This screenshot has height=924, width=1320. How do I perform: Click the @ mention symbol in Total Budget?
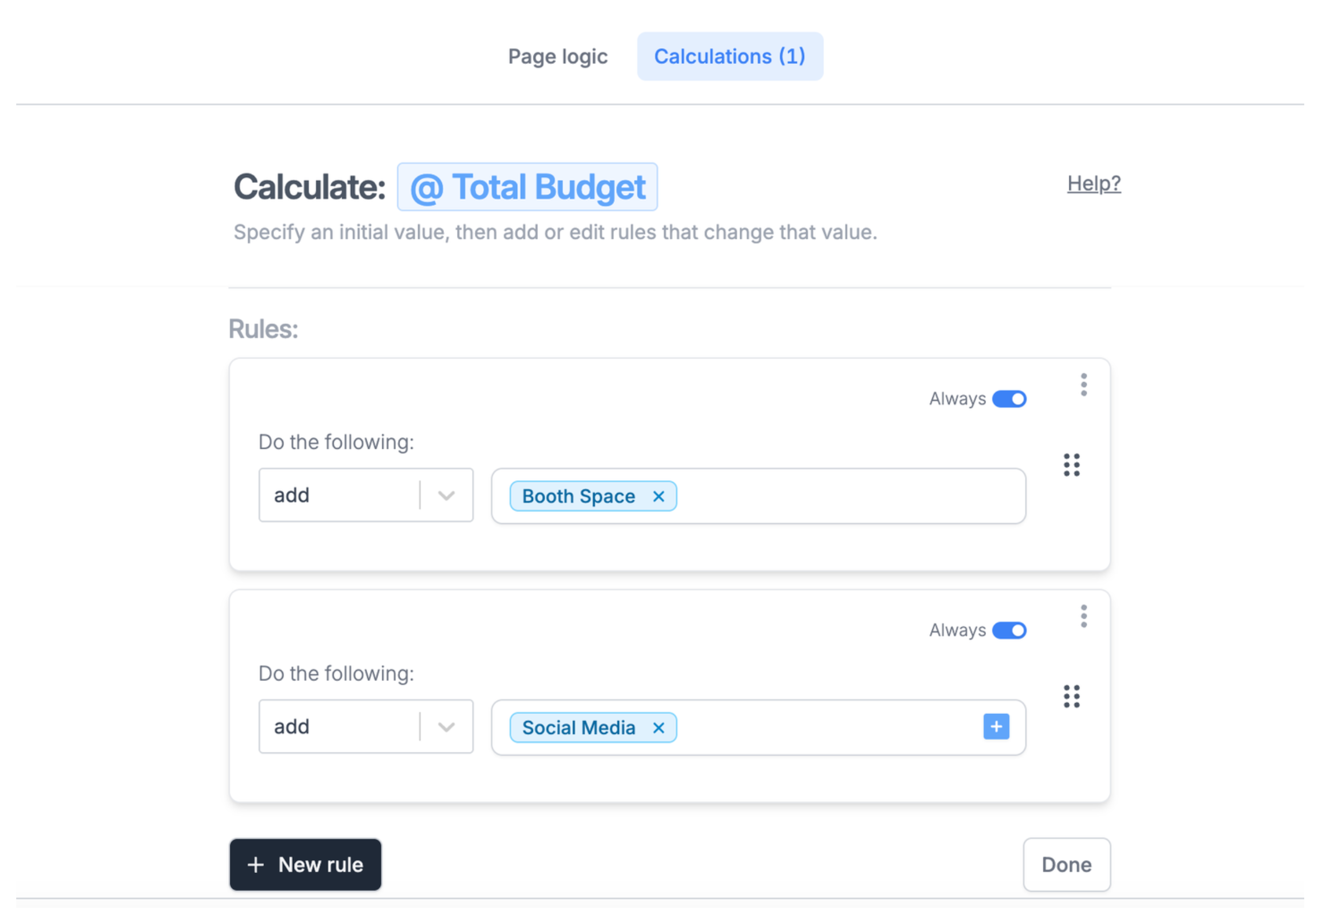click(429, 186)
